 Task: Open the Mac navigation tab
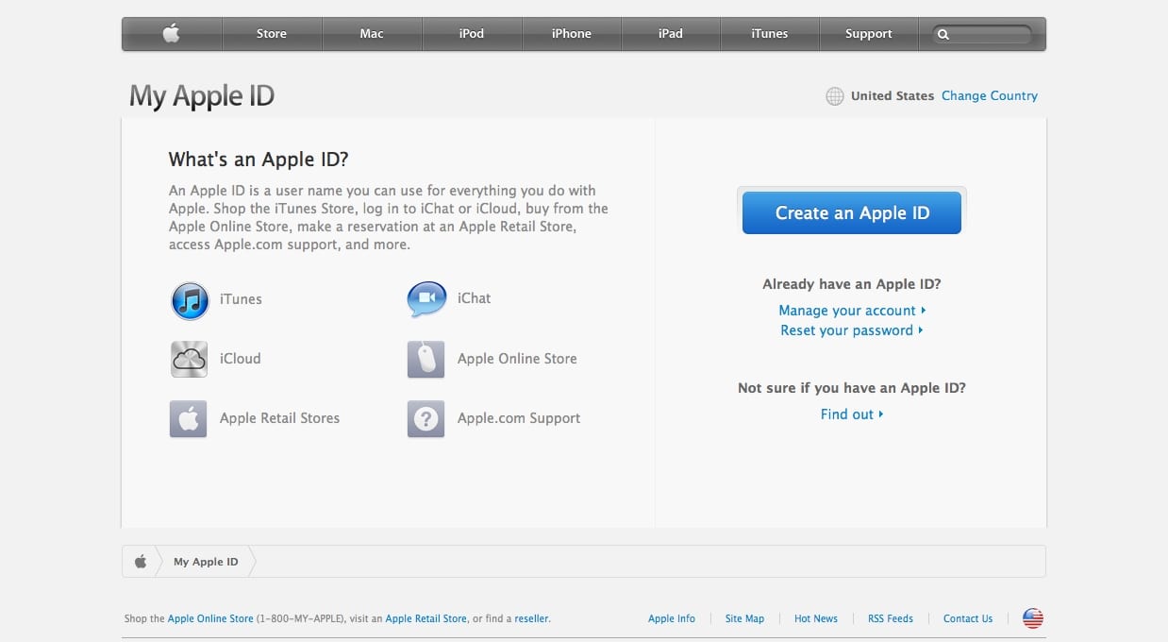[372, 34]
